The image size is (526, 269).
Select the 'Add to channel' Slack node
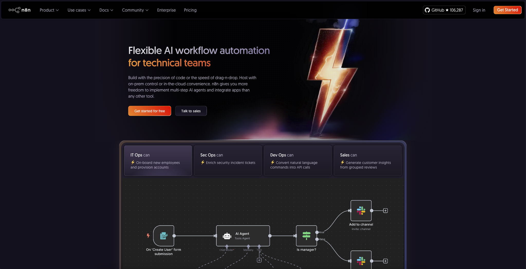(361, 210)
